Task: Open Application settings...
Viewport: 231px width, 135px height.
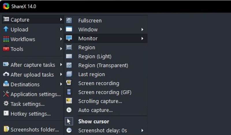Action: pyautogui.click(x=33, y=94)
